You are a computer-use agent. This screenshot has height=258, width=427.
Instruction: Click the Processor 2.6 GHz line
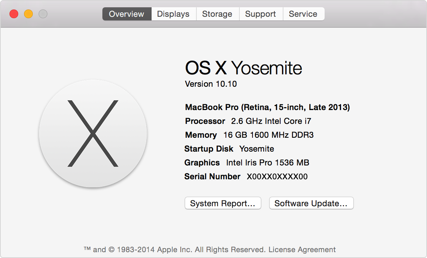248,121
